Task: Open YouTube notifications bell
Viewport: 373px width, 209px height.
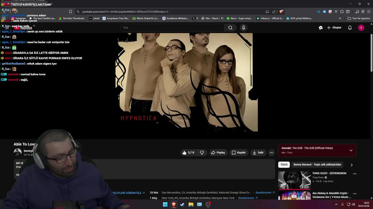Action: [350, 28]
